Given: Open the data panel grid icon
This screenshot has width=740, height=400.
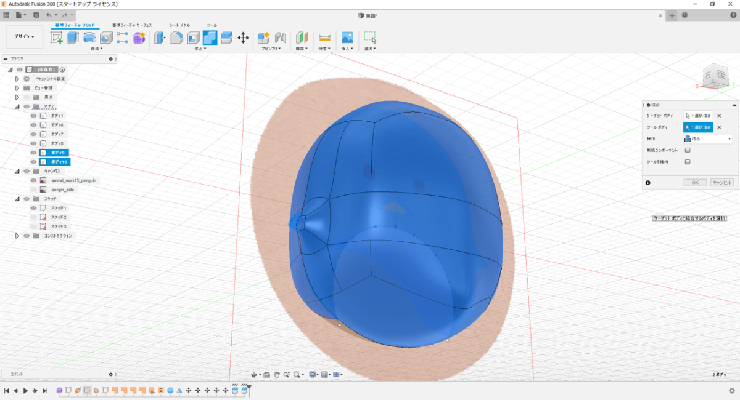Looking at the screenshot, I should point(6,15).
